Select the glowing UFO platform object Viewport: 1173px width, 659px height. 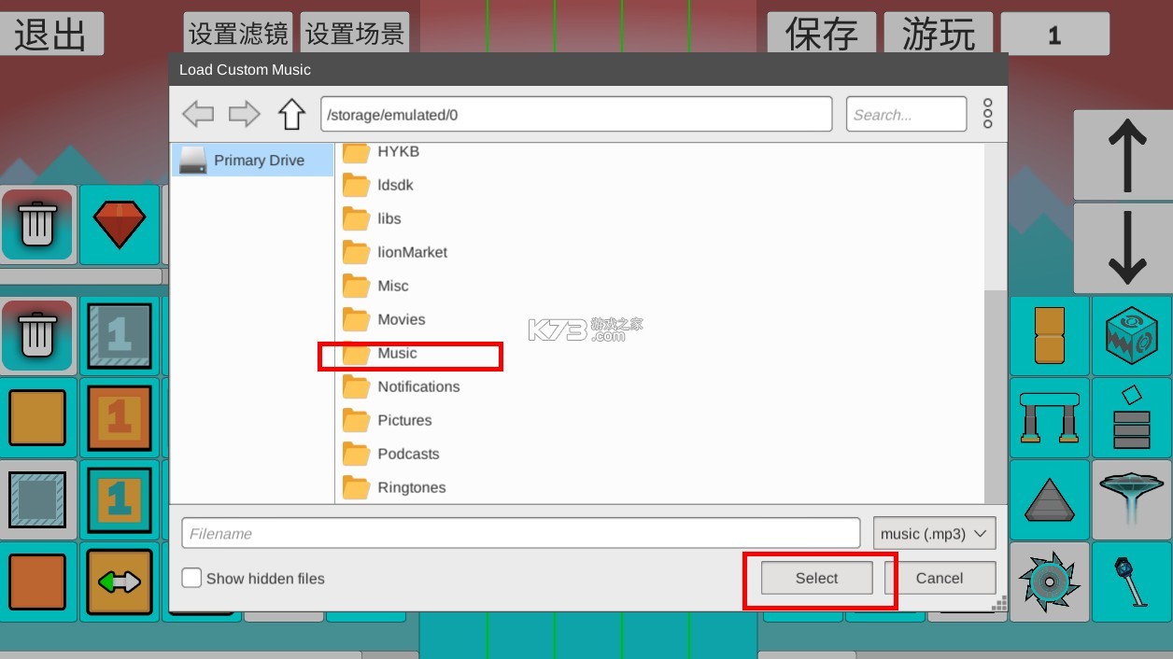tap(1131, 499)
